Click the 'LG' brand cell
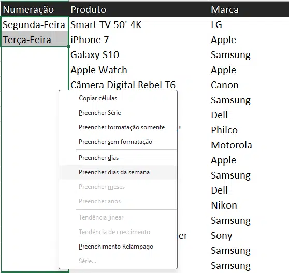 point(249,25)
